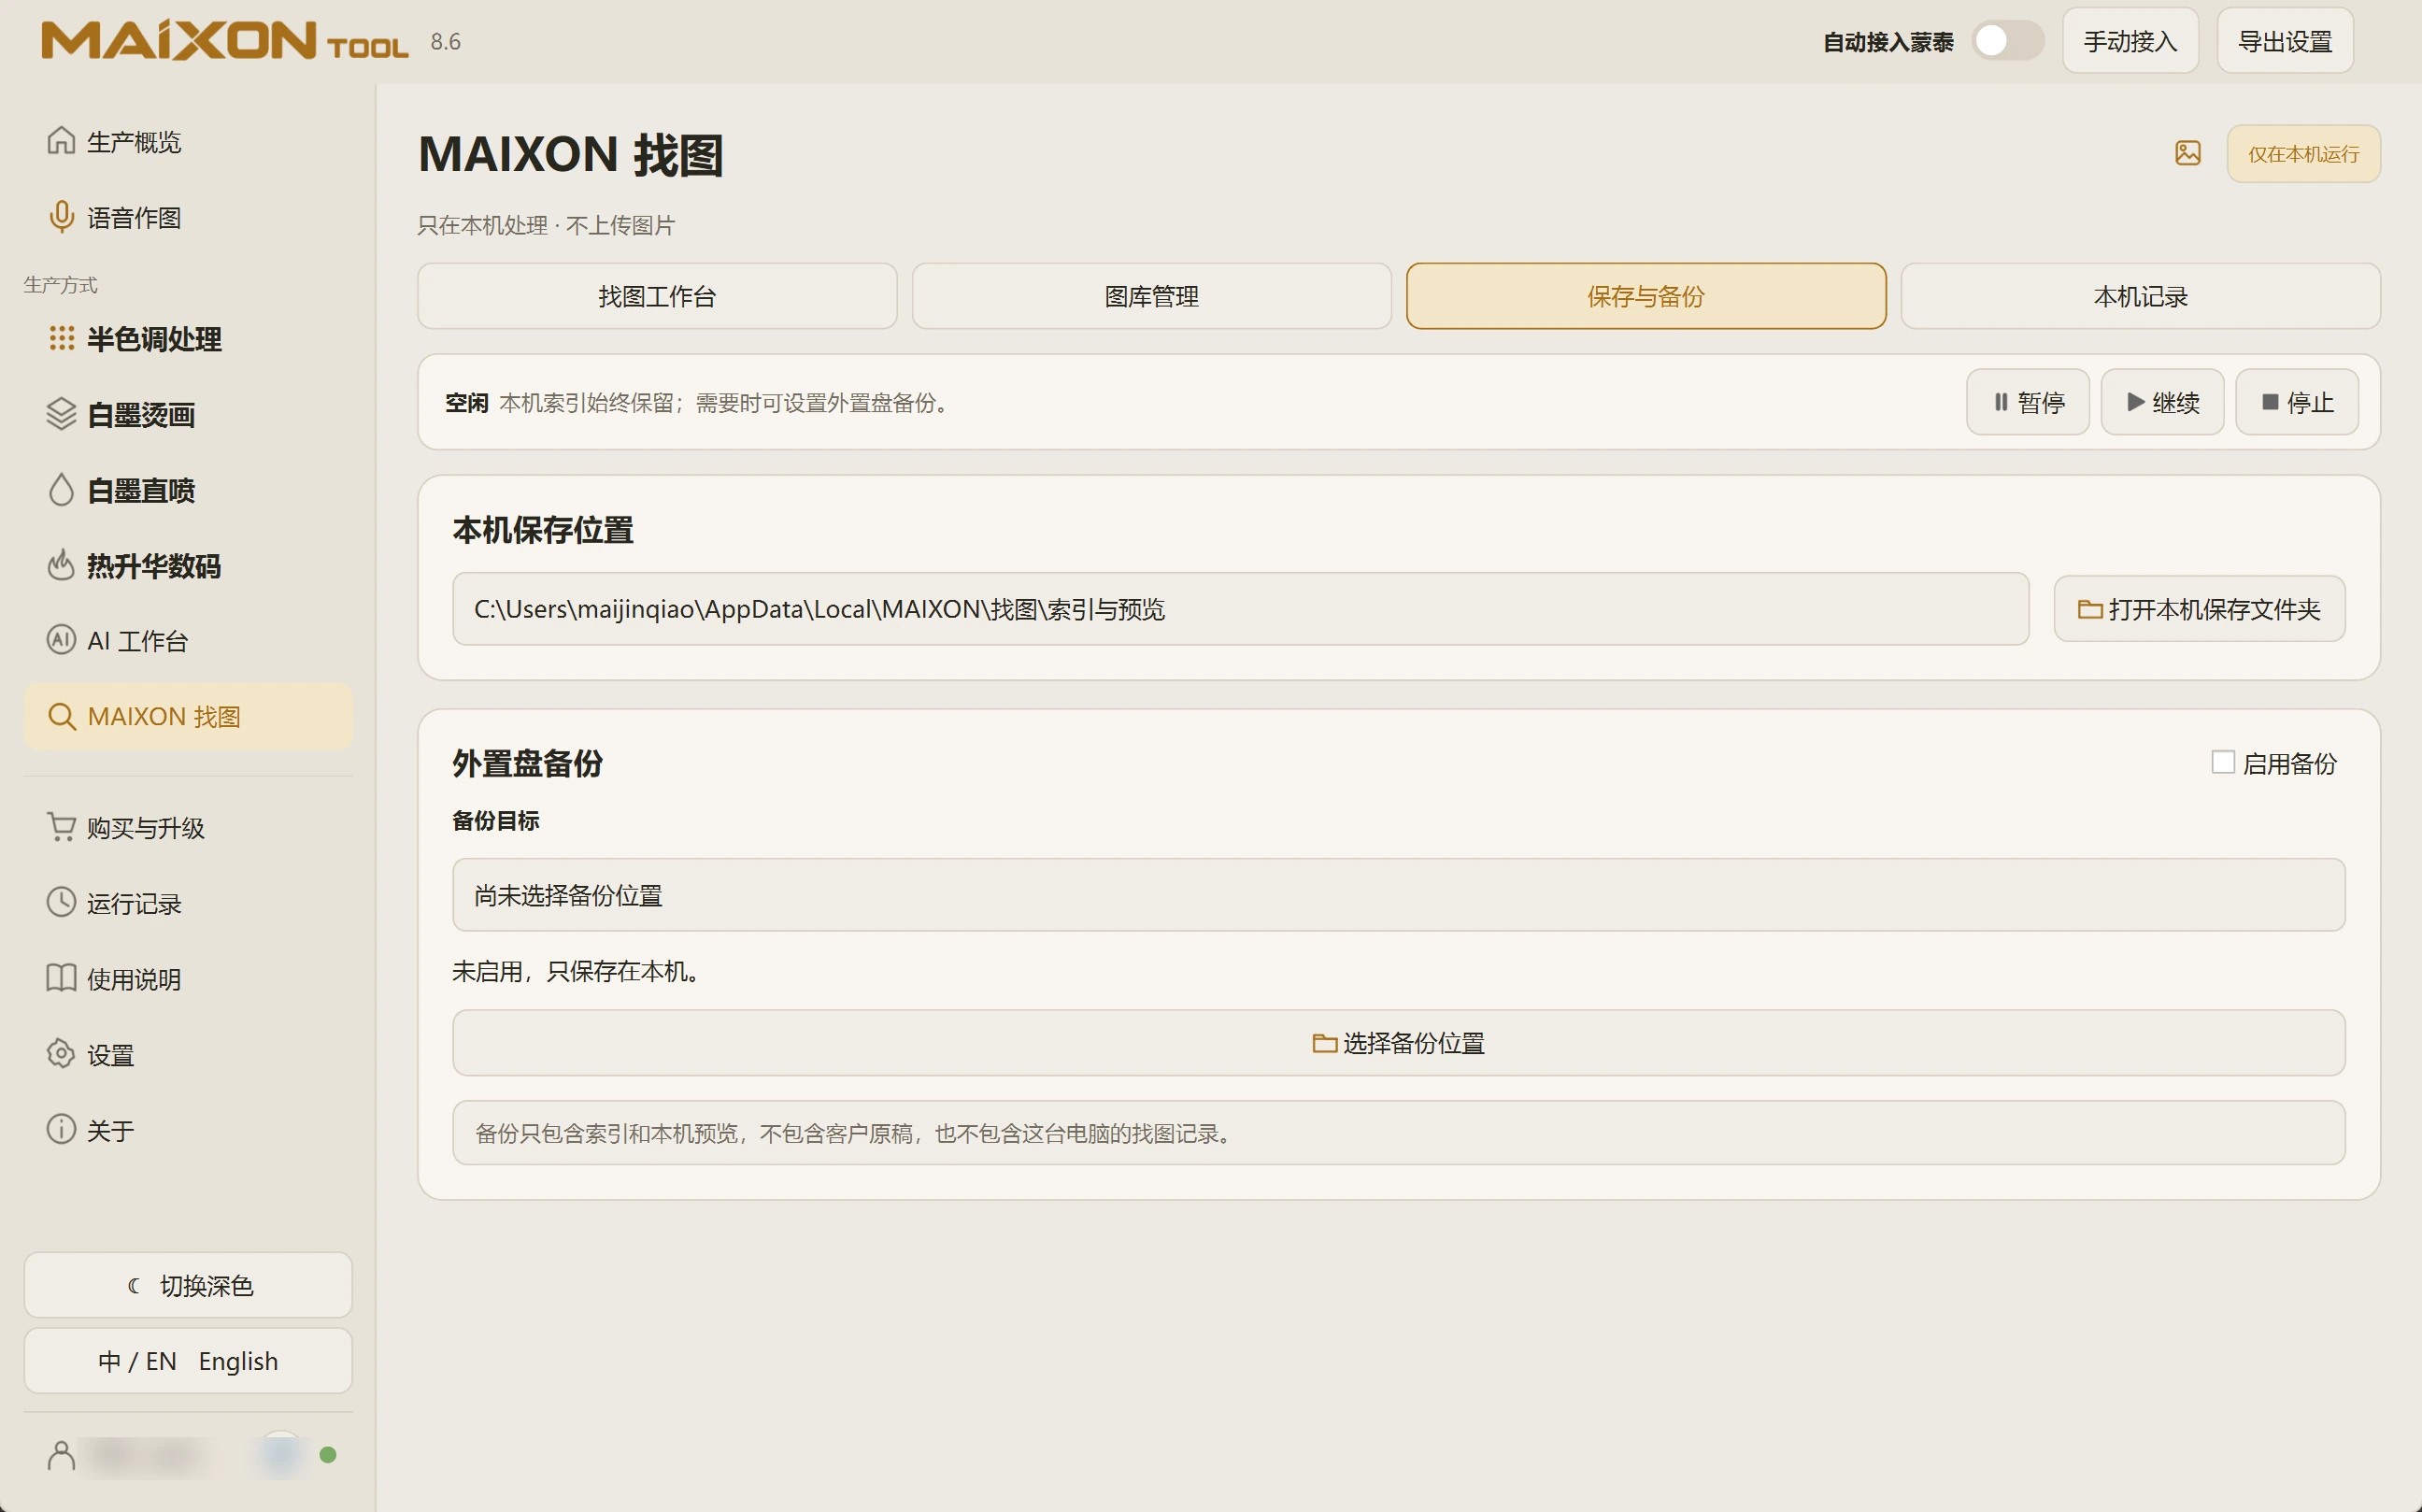The image size is (2422, 1512).
Task: Open the 生产概览 home icon
Action: coord(61,141)
